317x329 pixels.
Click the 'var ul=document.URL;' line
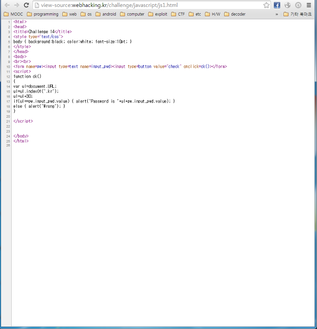click(x=35, y=86)
